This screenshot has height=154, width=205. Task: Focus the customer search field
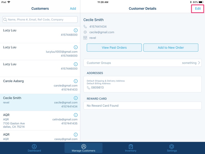40,20
